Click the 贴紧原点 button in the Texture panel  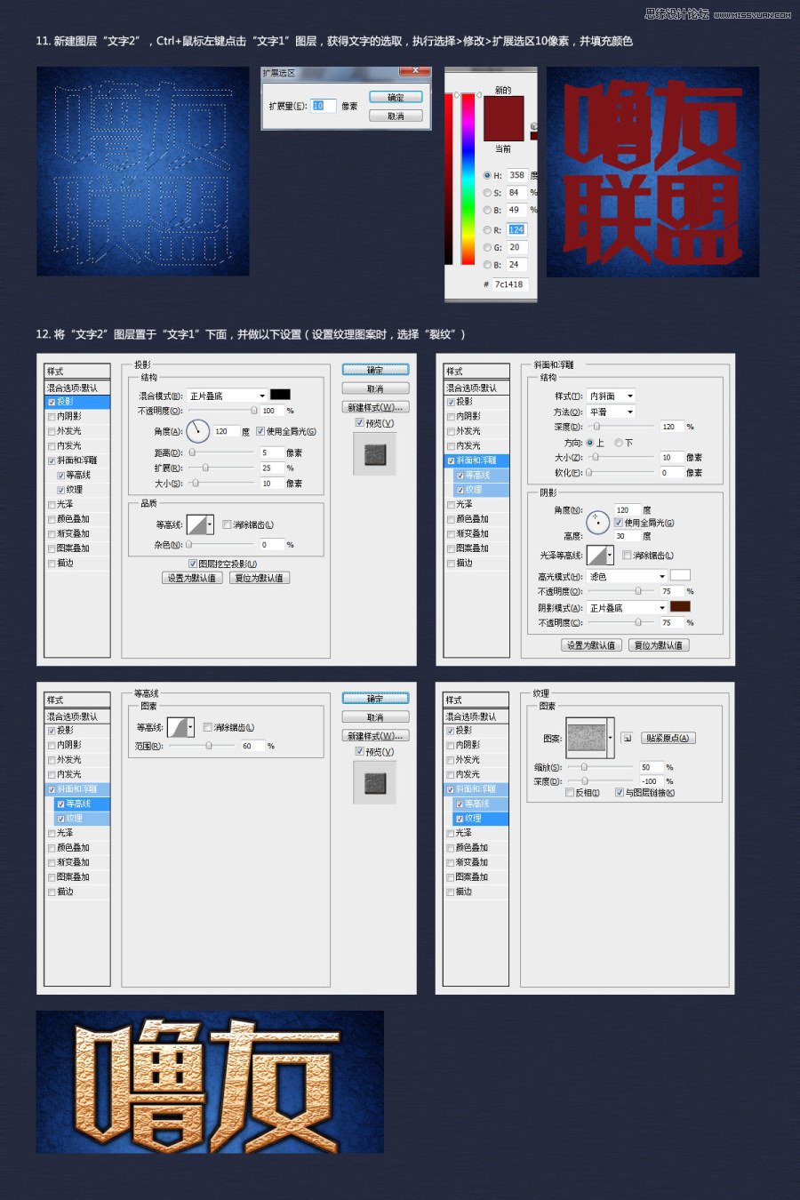click(x=669, y=738)
